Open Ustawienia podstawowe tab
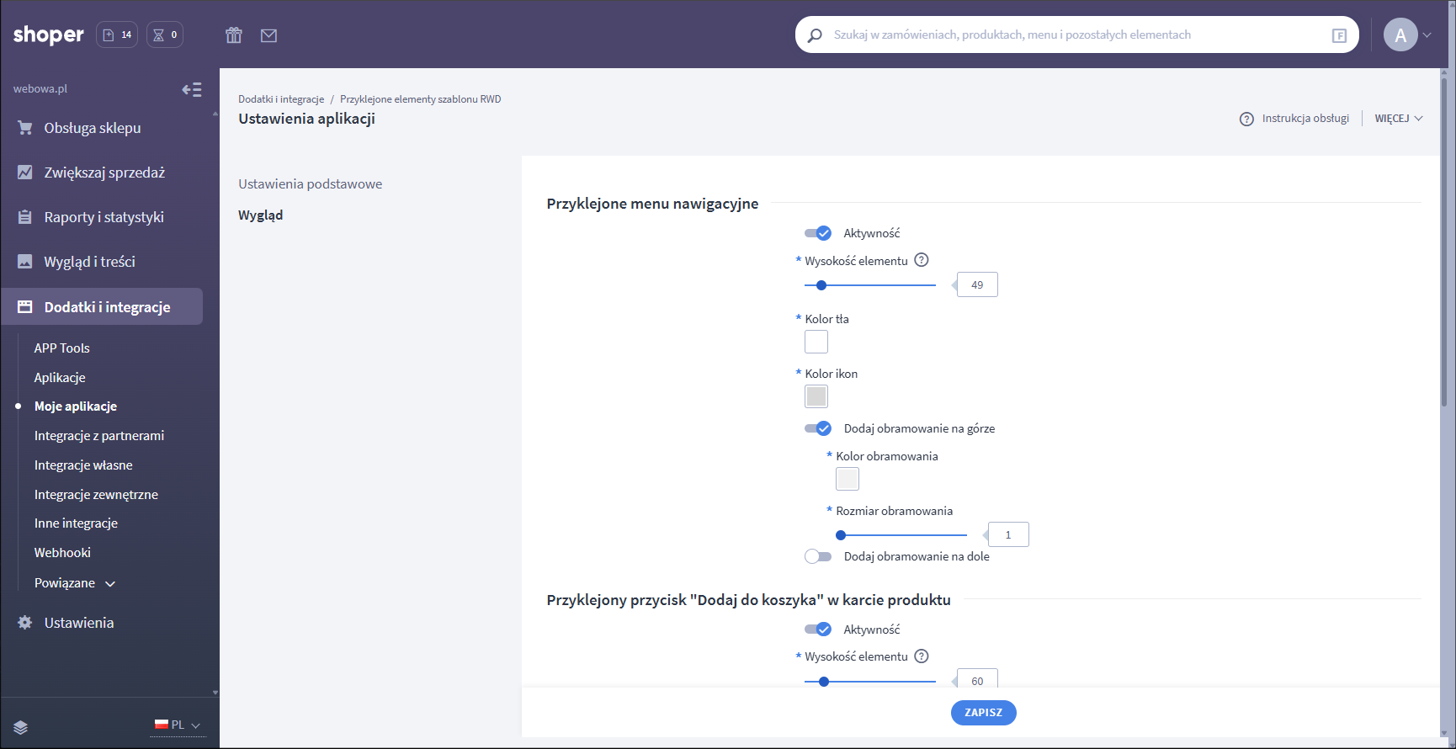The height and width of the screenshot is (749, 1456). [310, 184]
